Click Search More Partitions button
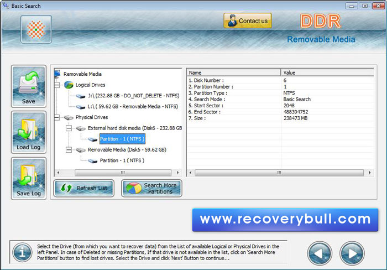Screen dimensions: 387x270 (x=151, y=188)
